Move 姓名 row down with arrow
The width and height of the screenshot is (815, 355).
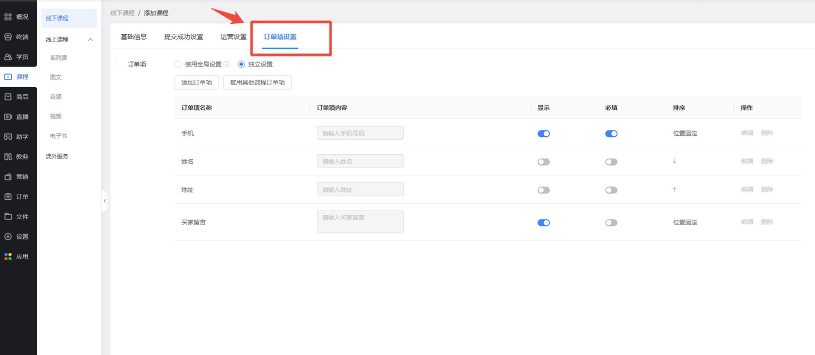click(674, 162)
